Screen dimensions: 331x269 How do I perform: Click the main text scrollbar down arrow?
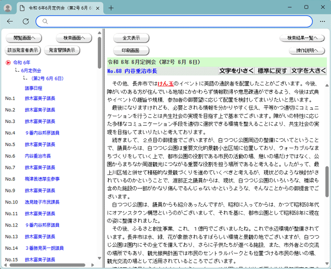tap(327, 263)
